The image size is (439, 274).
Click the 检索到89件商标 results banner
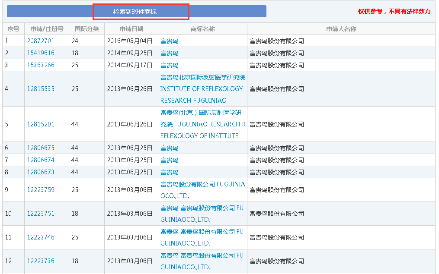click(x=137, y=12)
